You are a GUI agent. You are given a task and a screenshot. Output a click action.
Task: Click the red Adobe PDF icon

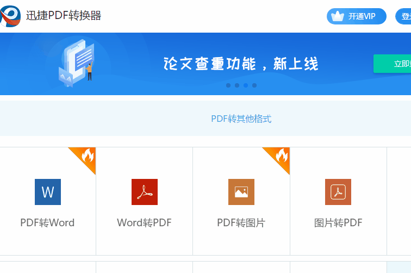[145, 192]
